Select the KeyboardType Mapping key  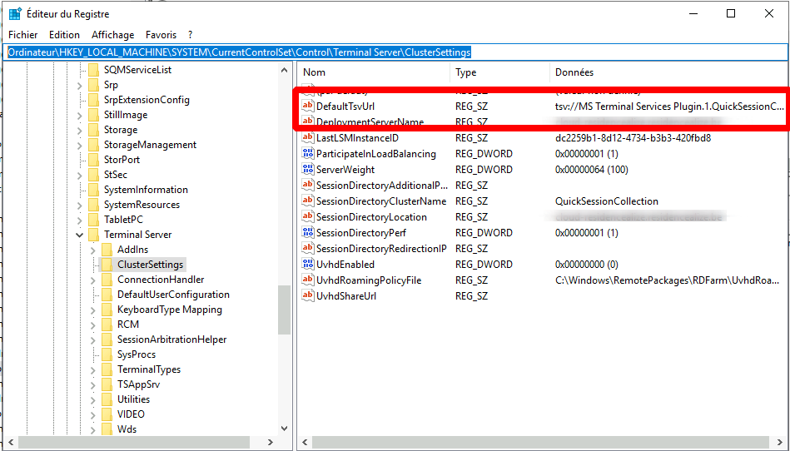tap(169, 310)
